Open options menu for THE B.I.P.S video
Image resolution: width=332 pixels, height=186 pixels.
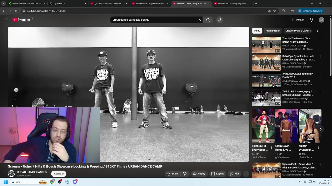(x=320, y=92)
